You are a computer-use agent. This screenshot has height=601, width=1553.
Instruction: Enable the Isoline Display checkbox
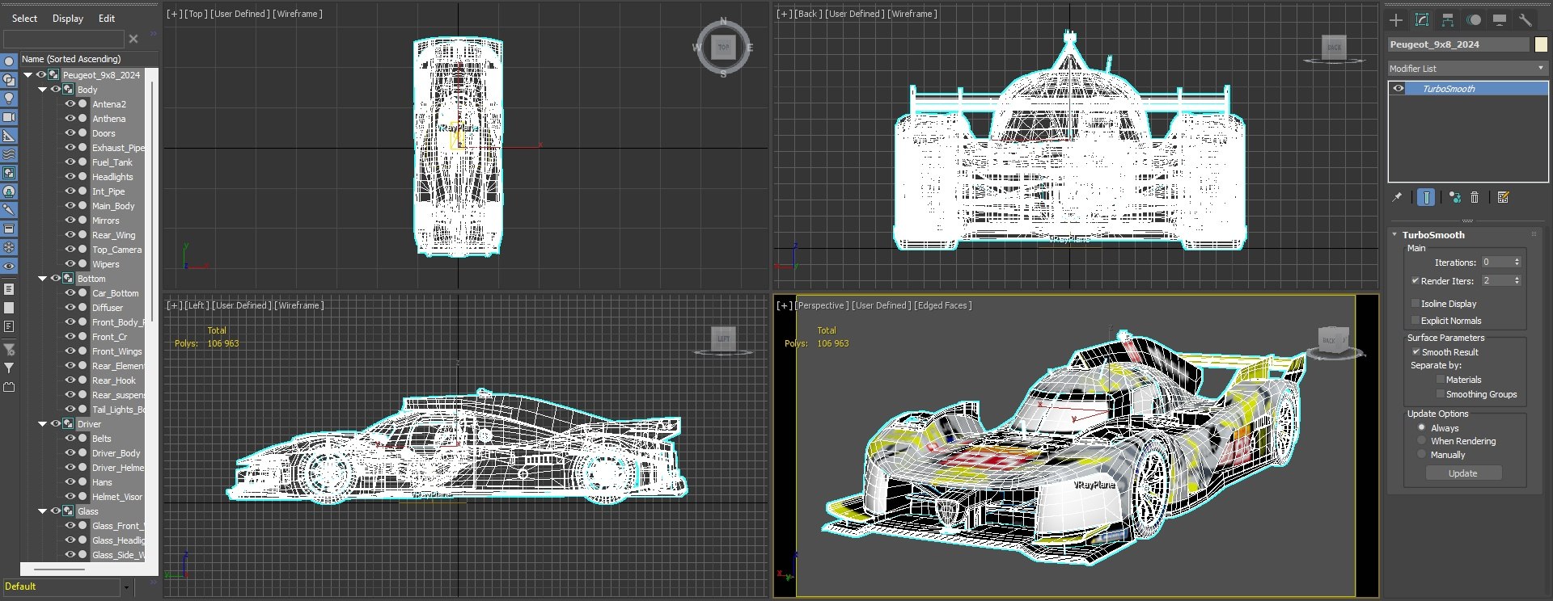1415,304
